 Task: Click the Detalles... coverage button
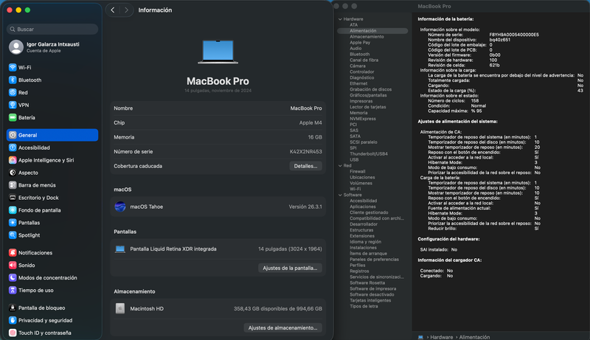tap(305, 166)
